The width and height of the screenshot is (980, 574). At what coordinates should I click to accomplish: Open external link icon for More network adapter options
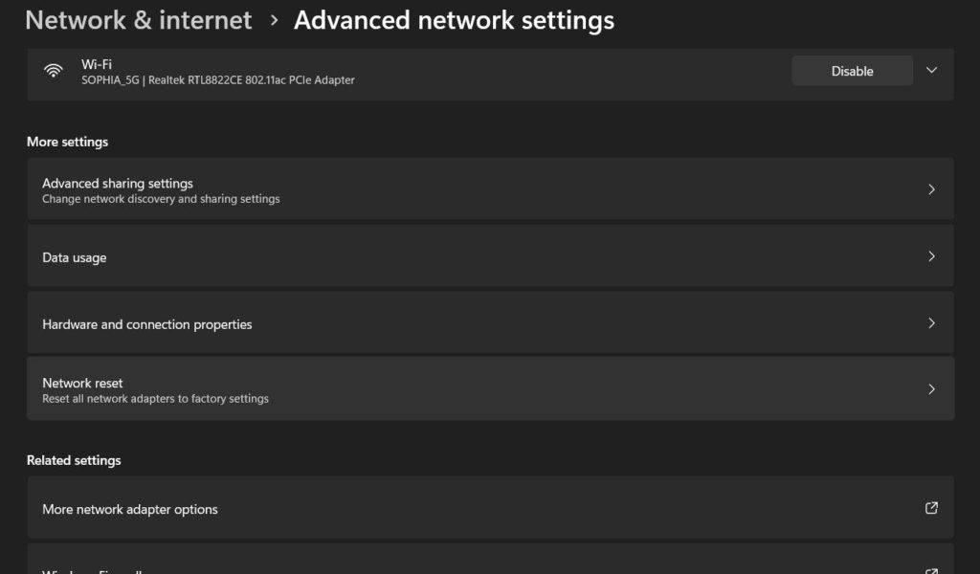(x=931, y=508)
